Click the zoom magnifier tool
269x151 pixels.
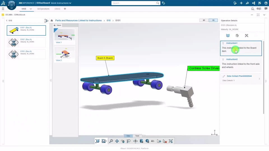111,141
